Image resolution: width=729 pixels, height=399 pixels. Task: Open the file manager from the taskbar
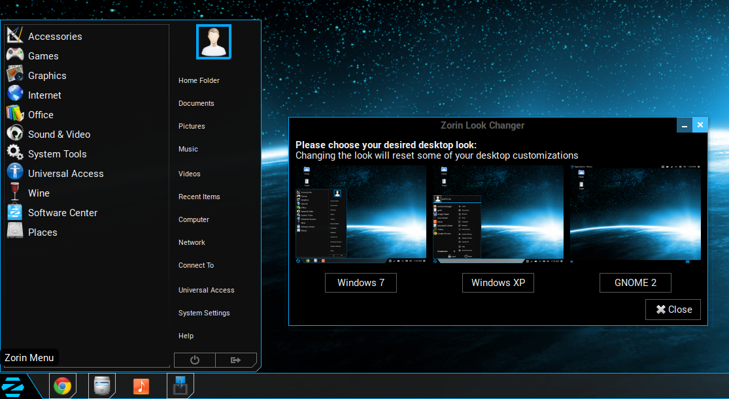(102, 386)
